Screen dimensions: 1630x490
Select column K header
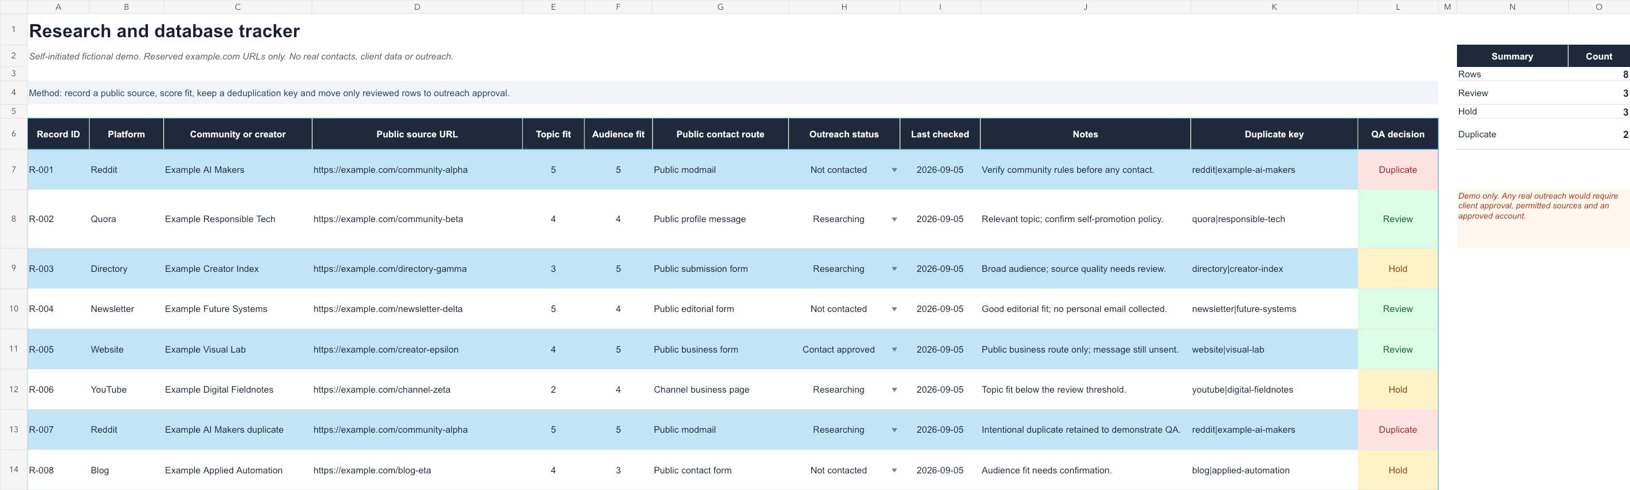coord(1274,7)
